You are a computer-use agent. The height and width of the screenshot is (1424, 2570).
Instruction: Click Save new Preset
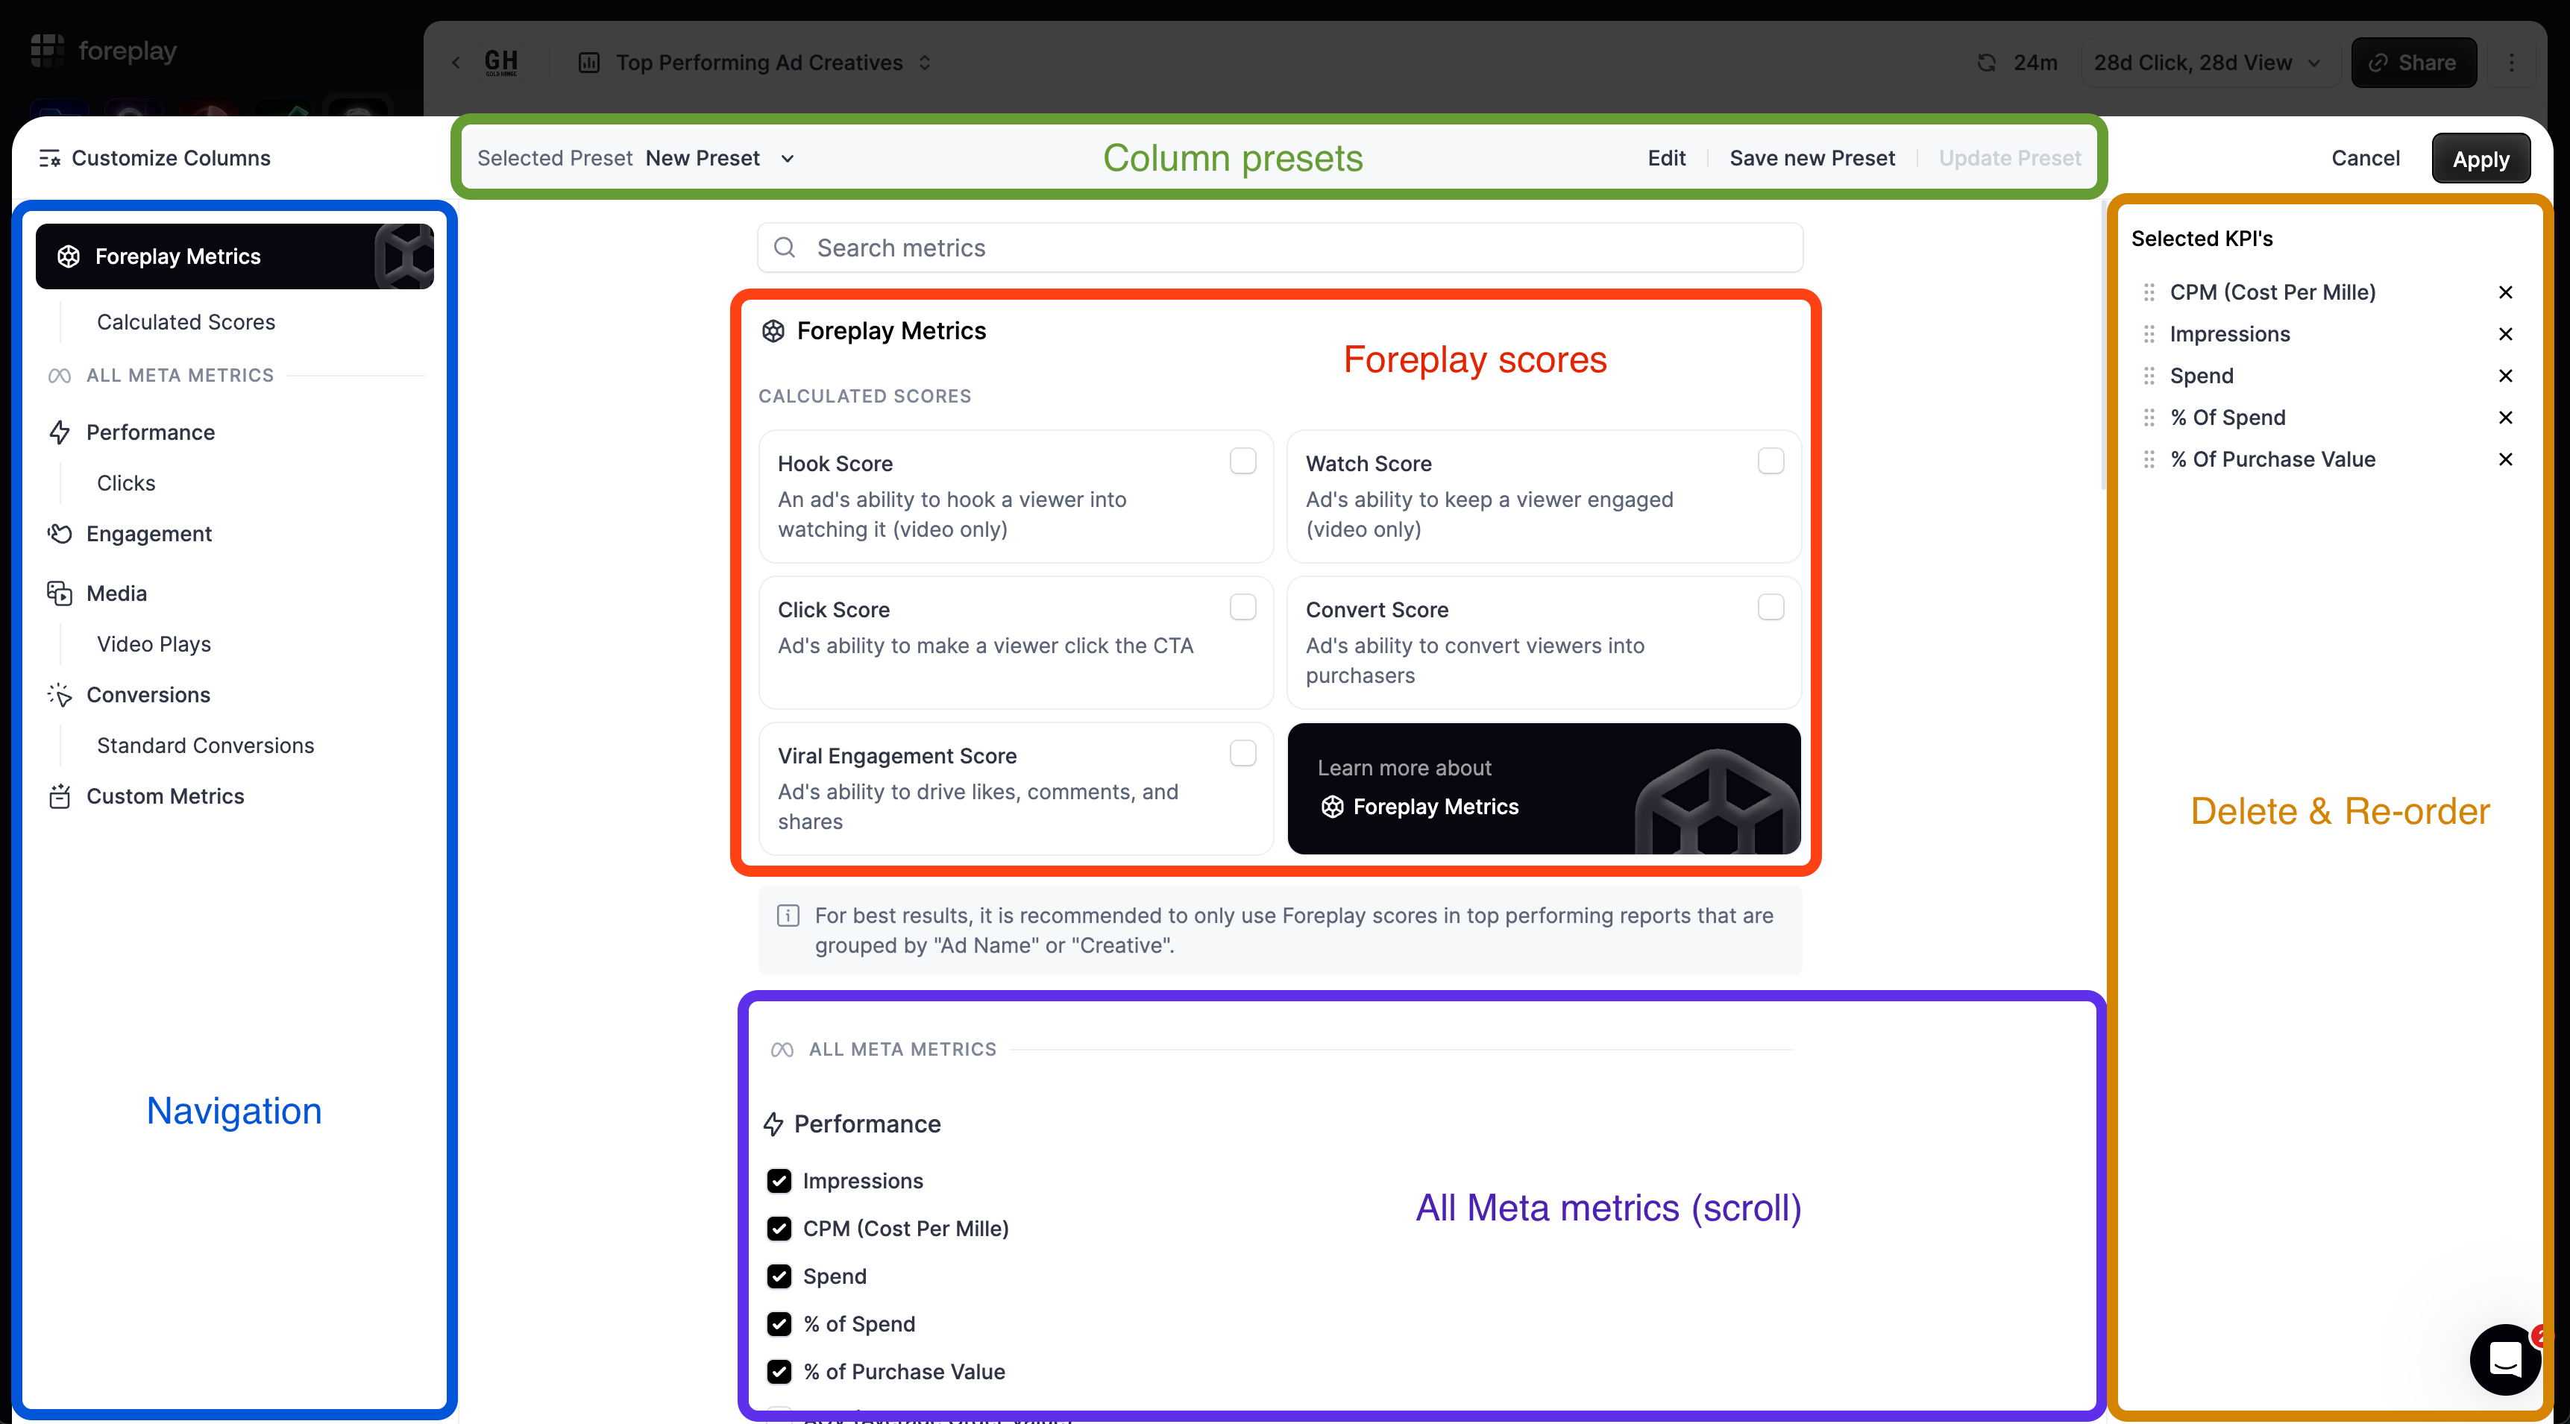coord(1812,159)
